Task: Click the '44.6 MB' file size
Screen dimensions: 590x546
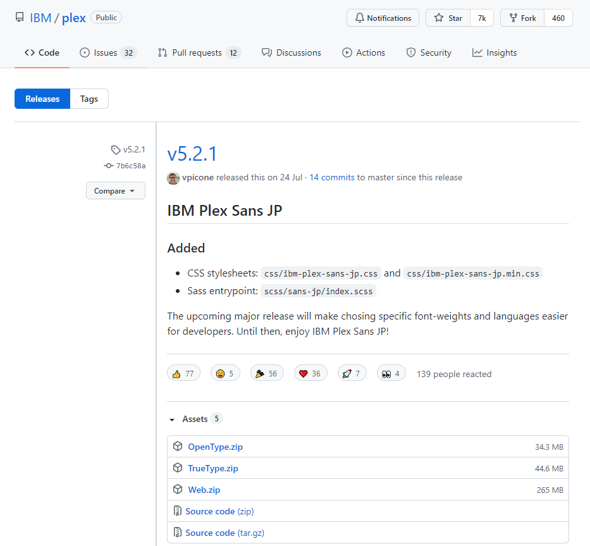Action: pyautogui.click(x=549, y=468)
